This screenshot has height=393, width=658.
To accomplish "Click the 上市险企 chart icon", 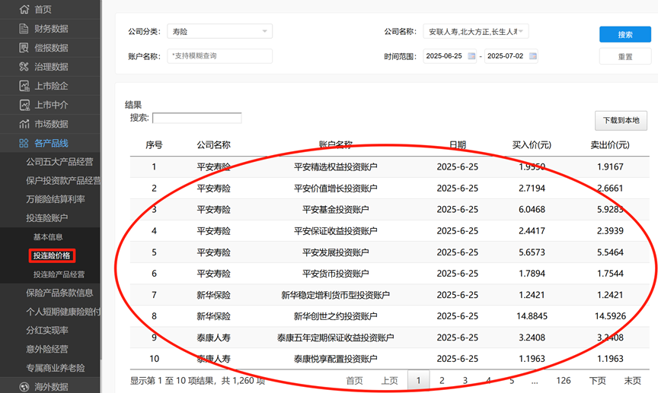I will pyautogui.click(x=24, y=86).
